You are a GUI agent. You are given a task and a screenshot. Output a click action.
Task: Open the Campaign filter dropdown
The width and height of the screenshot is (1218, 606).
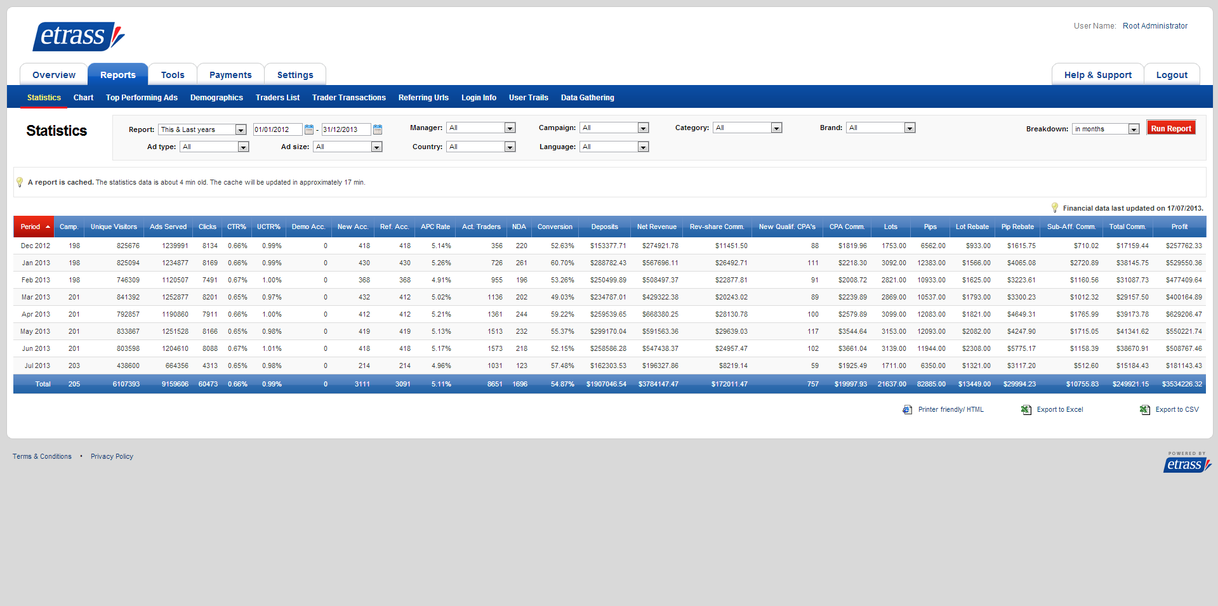[643, 128]
